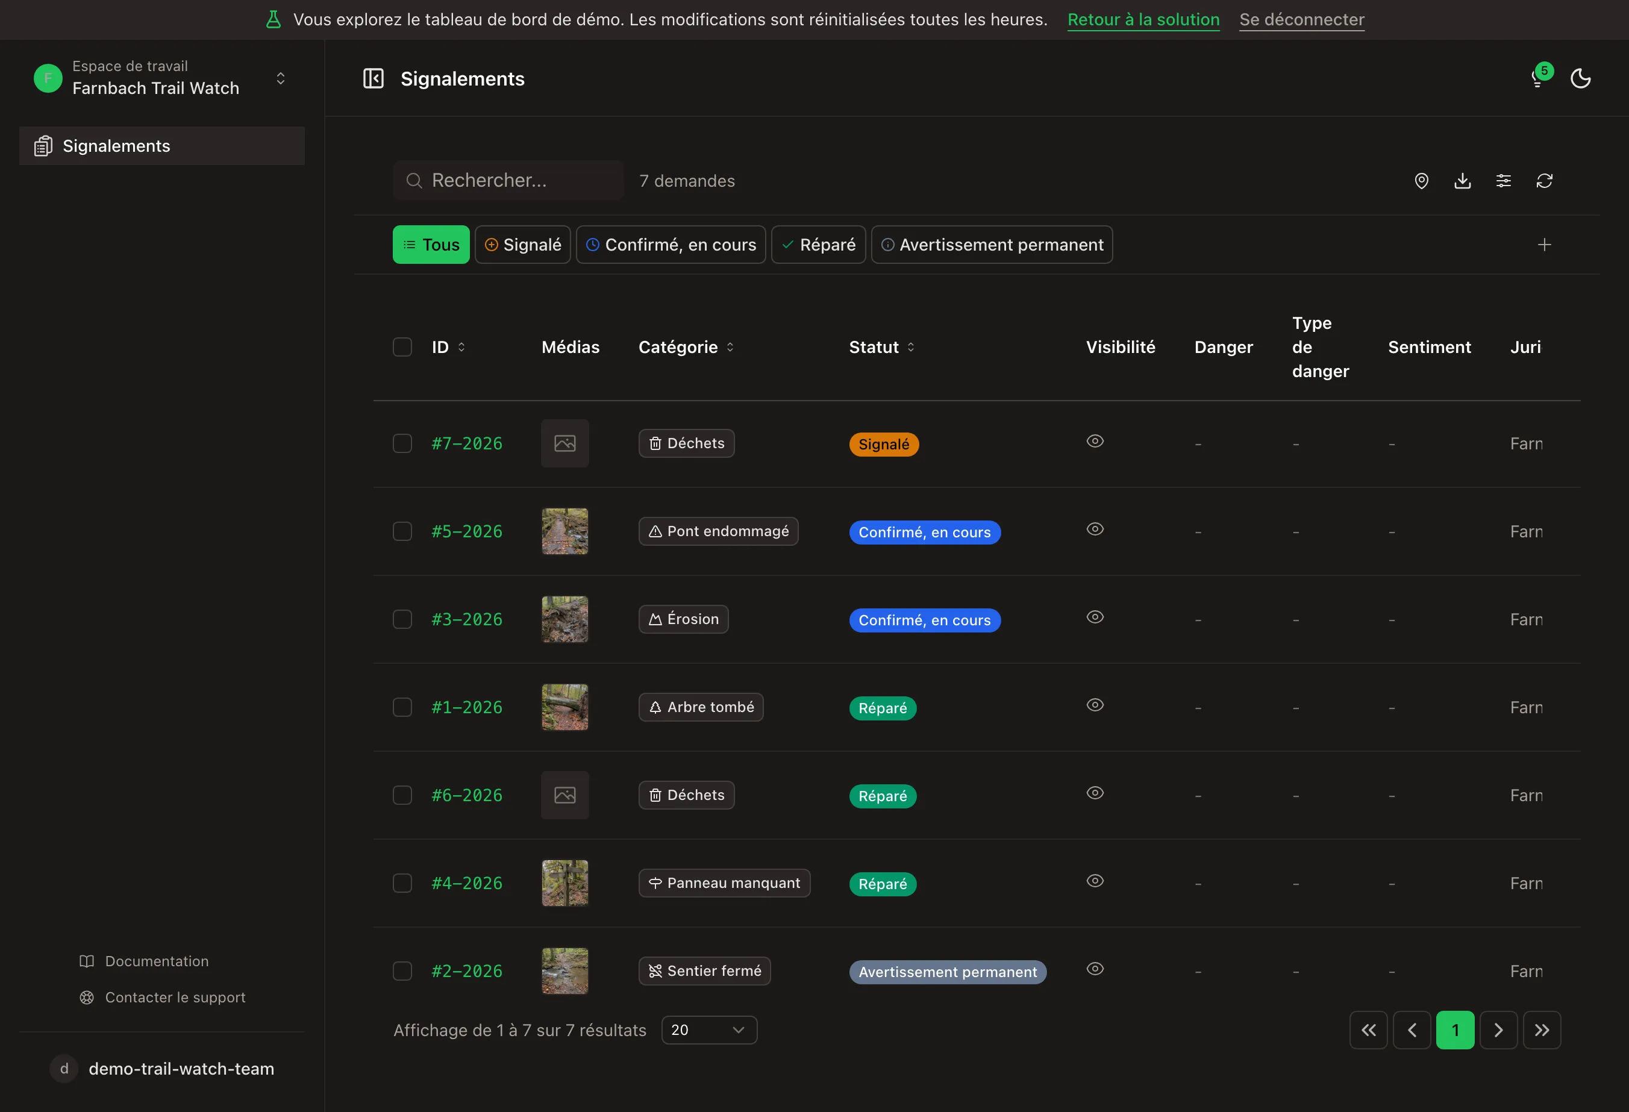Open the notifications lightbulb with badge 5
The height and width of the screenshot is (1112, 1629).
[x=1539, y=77]
